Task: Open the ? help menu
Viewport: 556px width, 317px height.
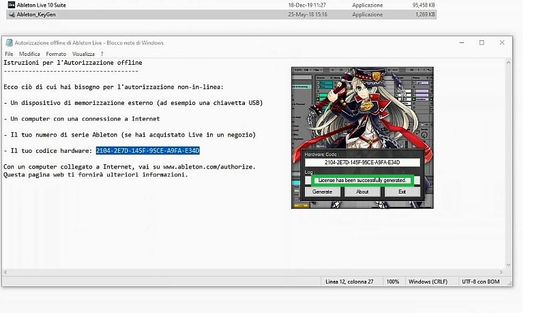Action: tap(102, 54)
